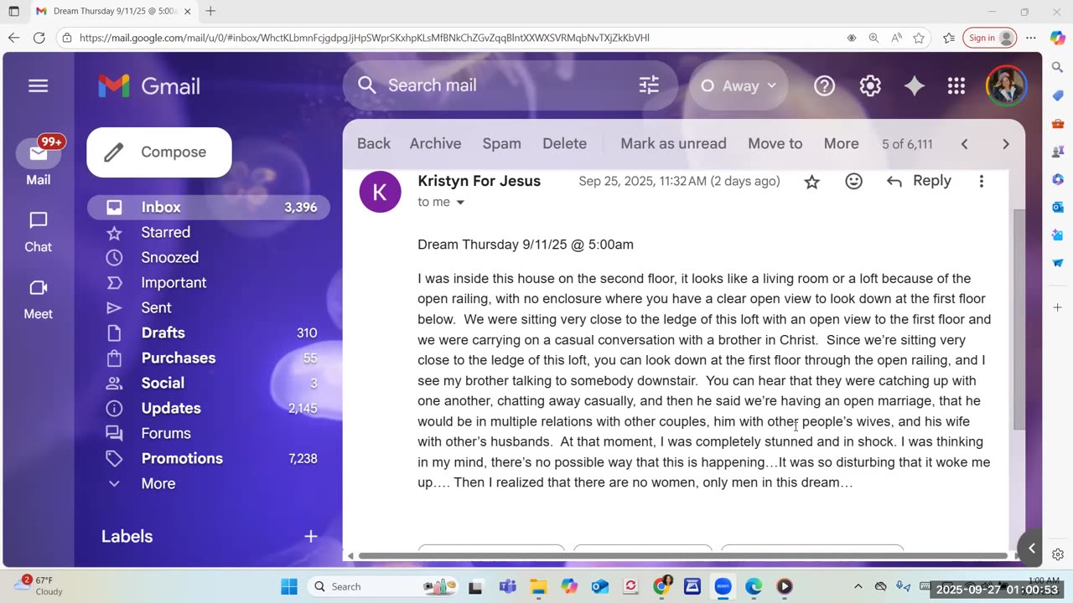The width and height of the screenshot is (1073, 603).
Task: Start Read aloud in address bar
Action: 896,38
